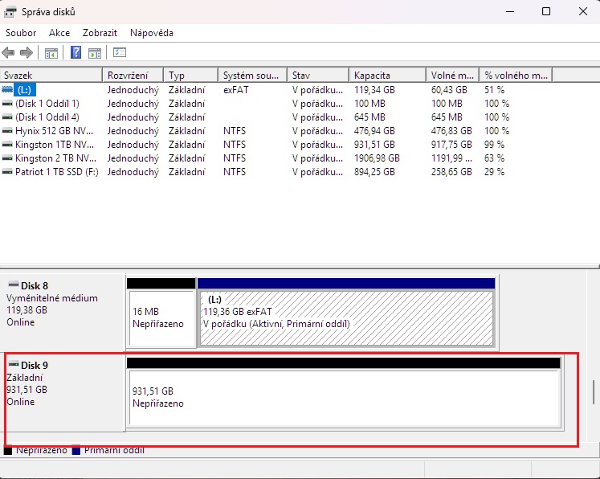The width and height of the screenshot is (600, 479).
Task: Click the 645 MB capacity cell
Action: (369, 117)
